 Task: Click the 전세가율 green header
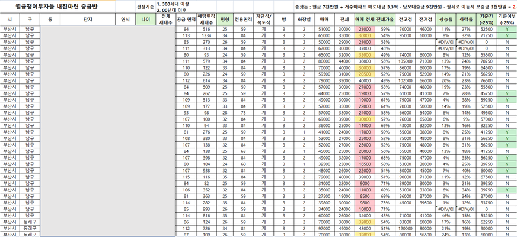click(385, 20)
